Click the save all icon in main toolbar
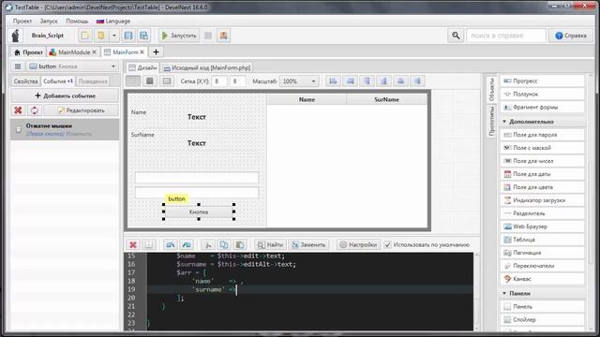This screenshot has width=600, height=337. [x=143, y=36]
